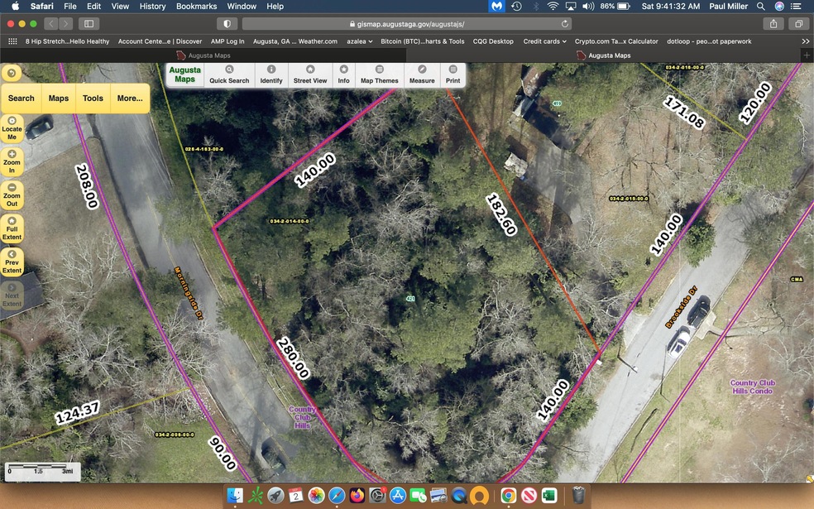
Task: Show all tabs overview
Action: (798, 24)
